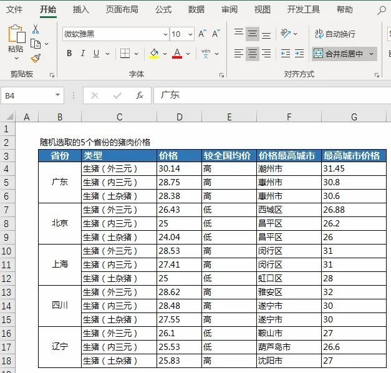Open the font name dropdown
Viewport: 391px width, 373px height.
click(x=165, y=34)
